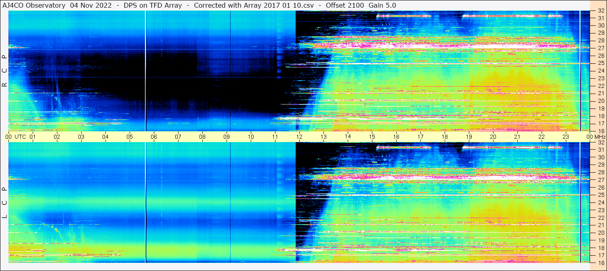Screen dimensions: 607x271
Task: Click the vertical "L C P" panel label
Action: (4, 203)
